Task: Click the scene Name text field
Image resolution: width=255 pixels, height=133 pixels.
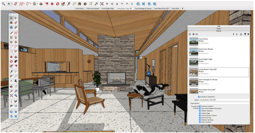Action: 224,99
